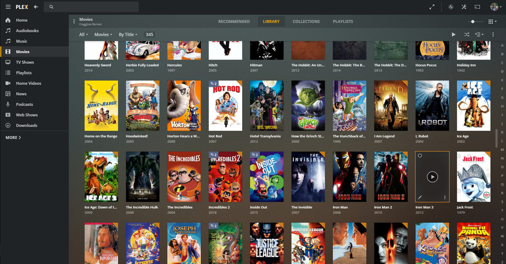506x264 pixels.
Task: Open the grid view mode dropdown
Action: tap(492, 22)
